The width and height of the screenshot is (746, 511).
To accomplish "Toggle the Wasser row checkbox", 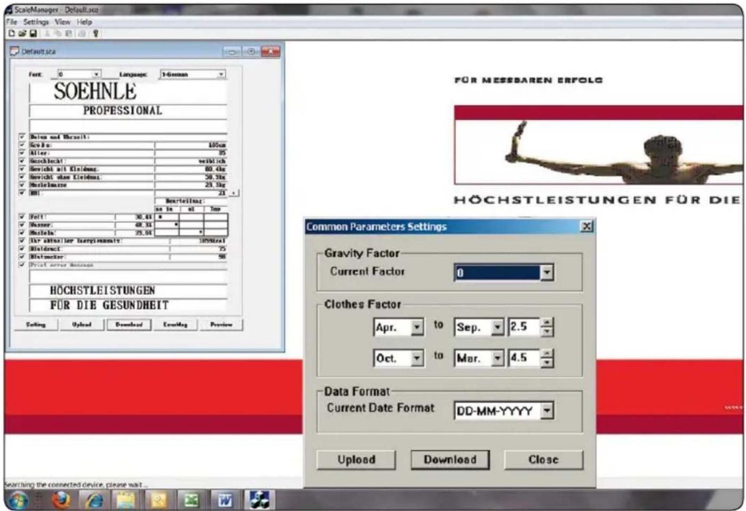I will point(22,225).
